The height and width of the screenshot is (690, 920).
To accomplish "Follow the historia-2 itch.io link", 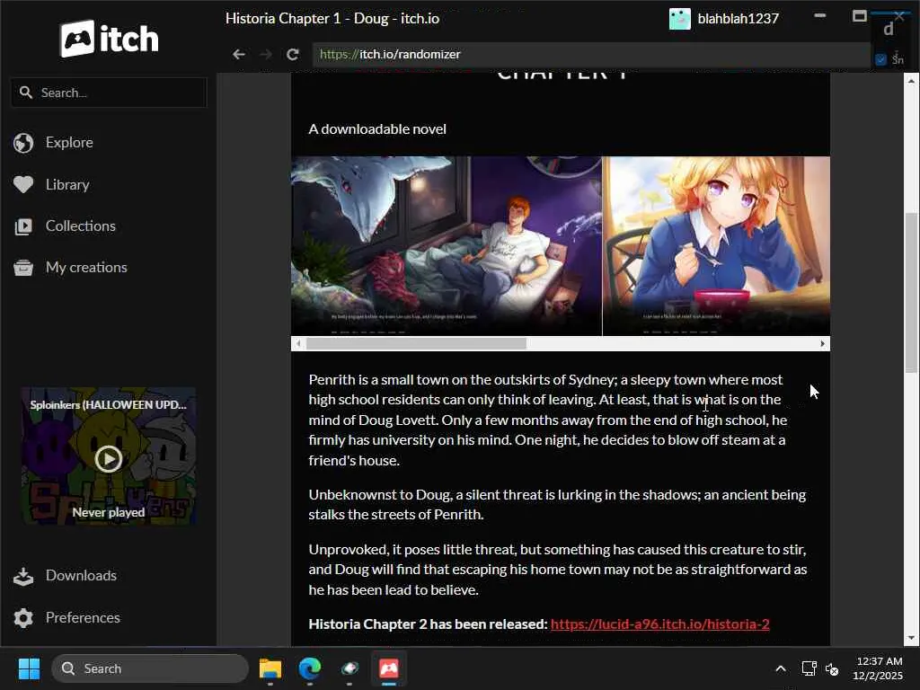I will [x=660, y=624].
